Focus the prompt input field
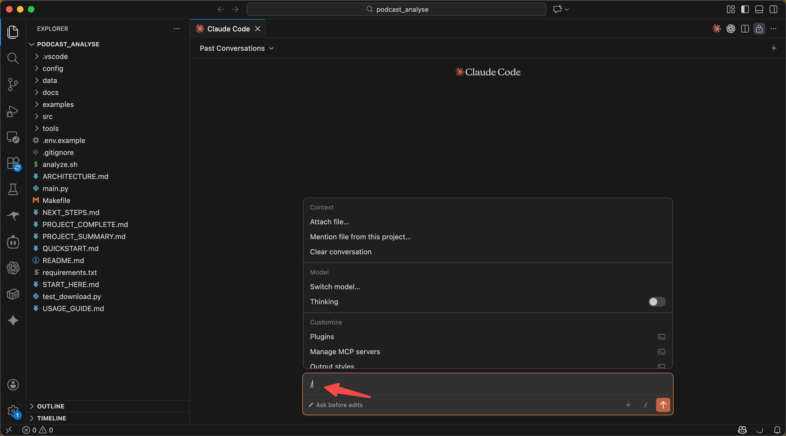The width and height of the screenshot is (786, 436). [488, 384]
